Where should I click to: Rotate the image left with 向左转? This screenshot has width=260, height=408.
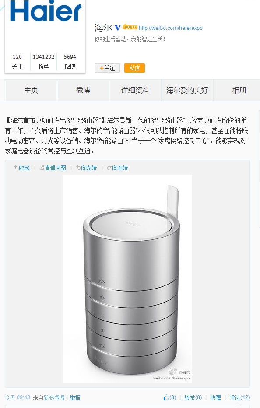coord(86,168)
